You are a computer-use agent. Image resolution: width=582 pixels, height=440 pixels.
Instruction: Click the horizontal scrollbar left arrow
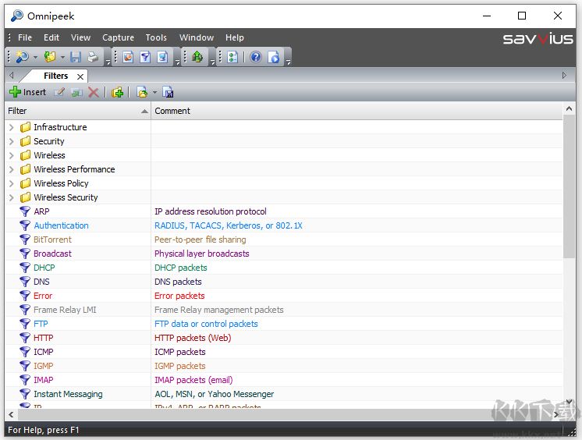(11, 414)
